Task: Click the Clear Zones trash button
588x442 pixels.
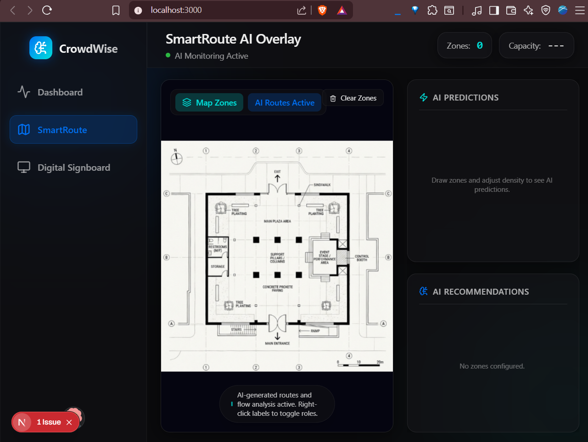Action: (353, 98)
